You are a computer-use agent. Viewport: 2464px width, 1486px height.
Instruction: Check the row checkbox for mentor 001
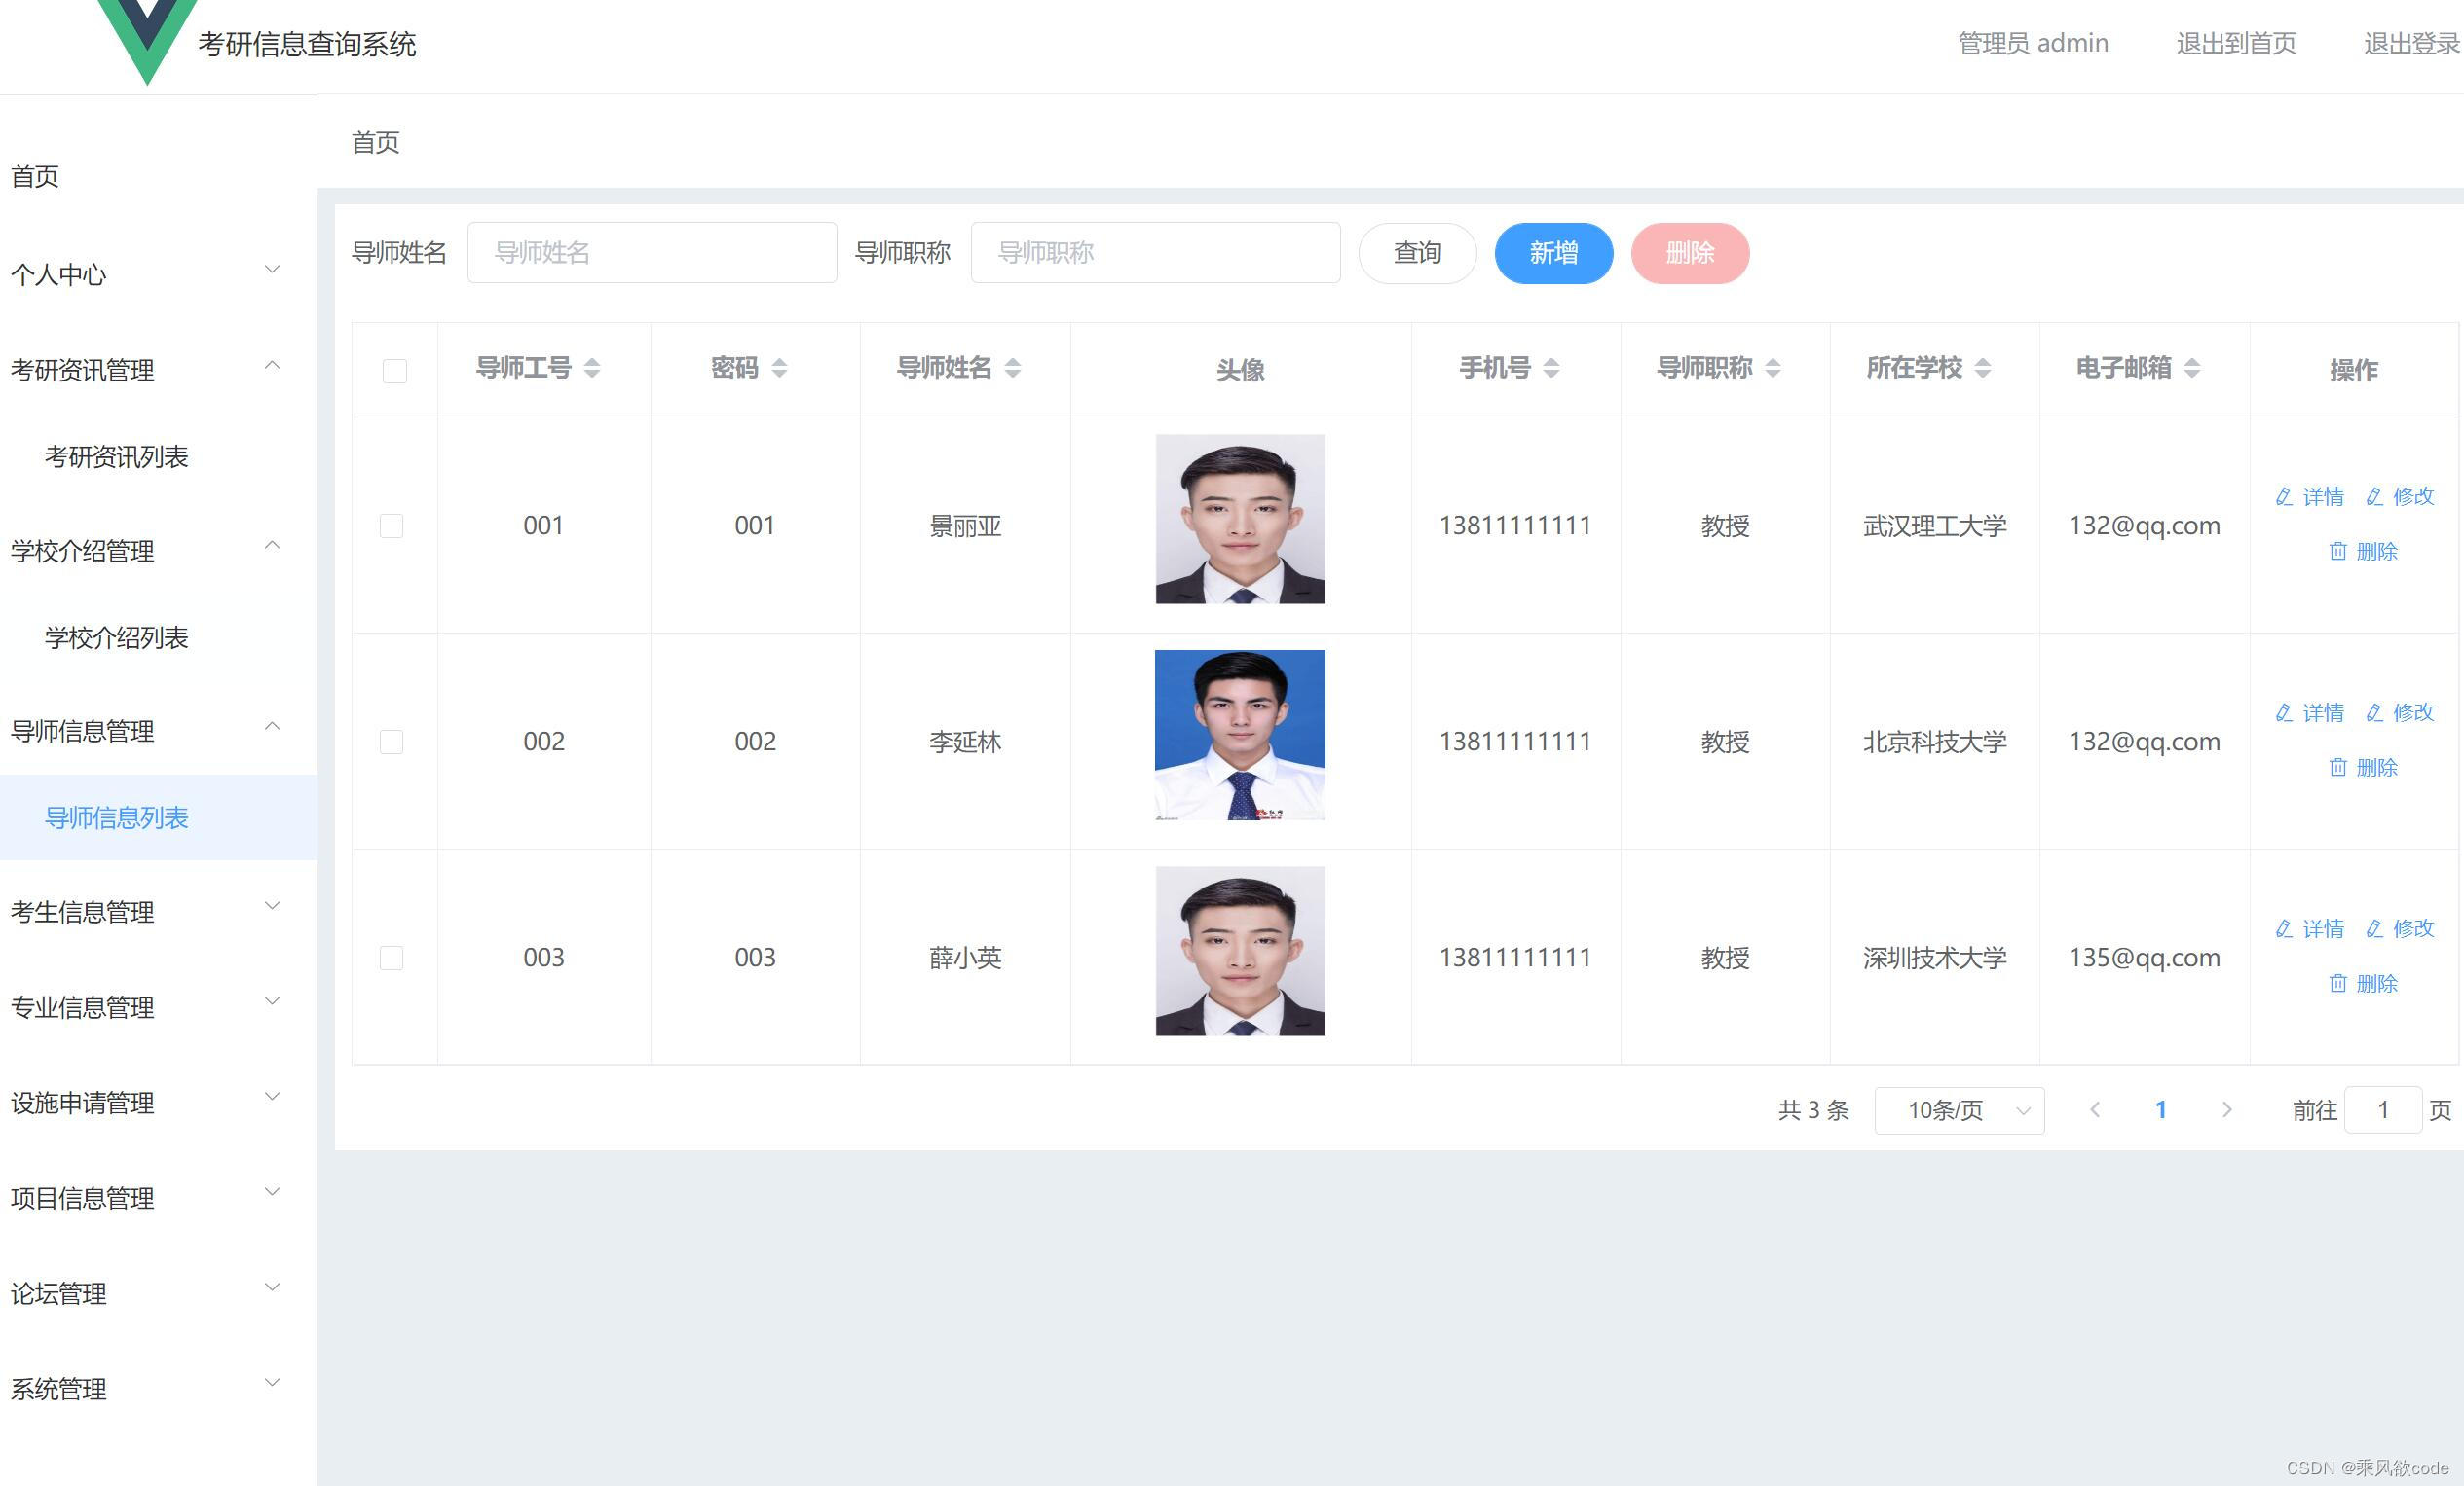point(391,525)
